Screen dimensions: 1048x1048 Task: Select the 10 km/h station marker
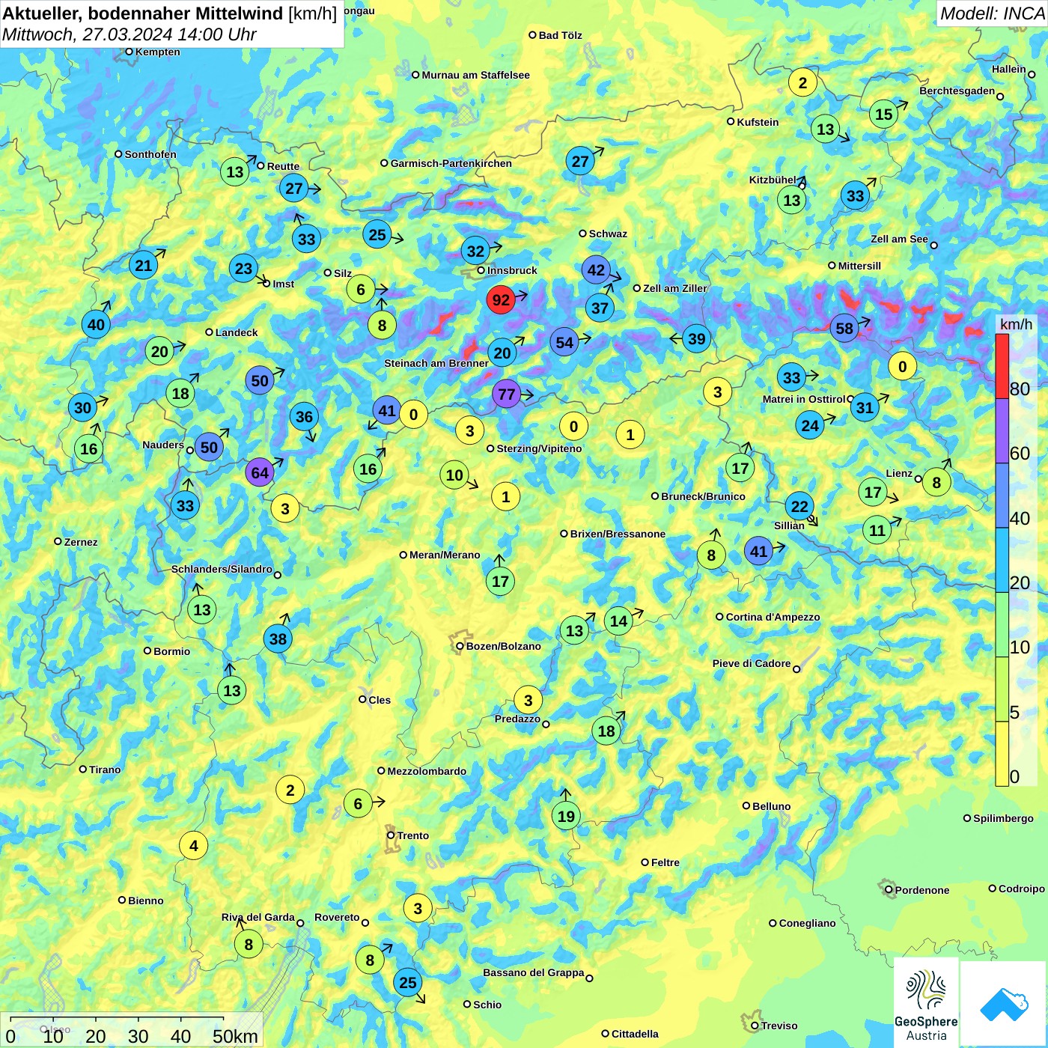click(x=454, y=475)
